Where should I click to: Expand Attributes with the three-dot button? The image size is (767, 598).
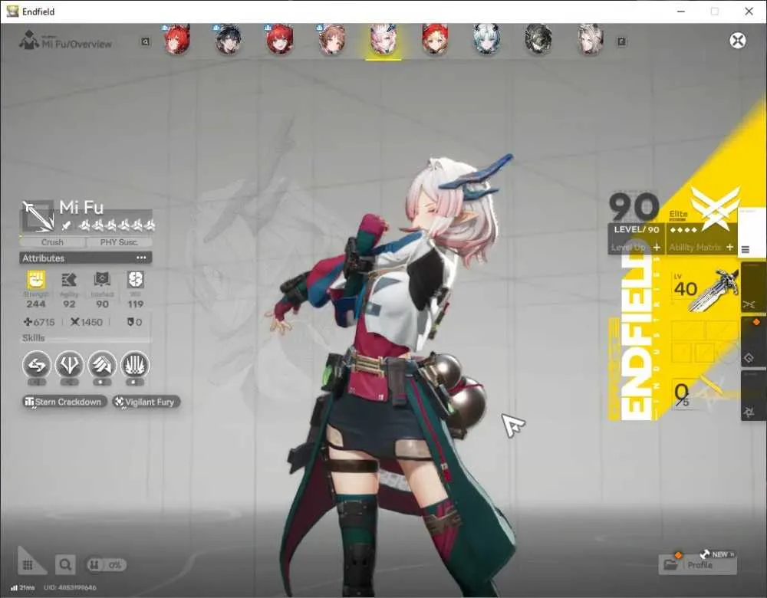[141, 258]
